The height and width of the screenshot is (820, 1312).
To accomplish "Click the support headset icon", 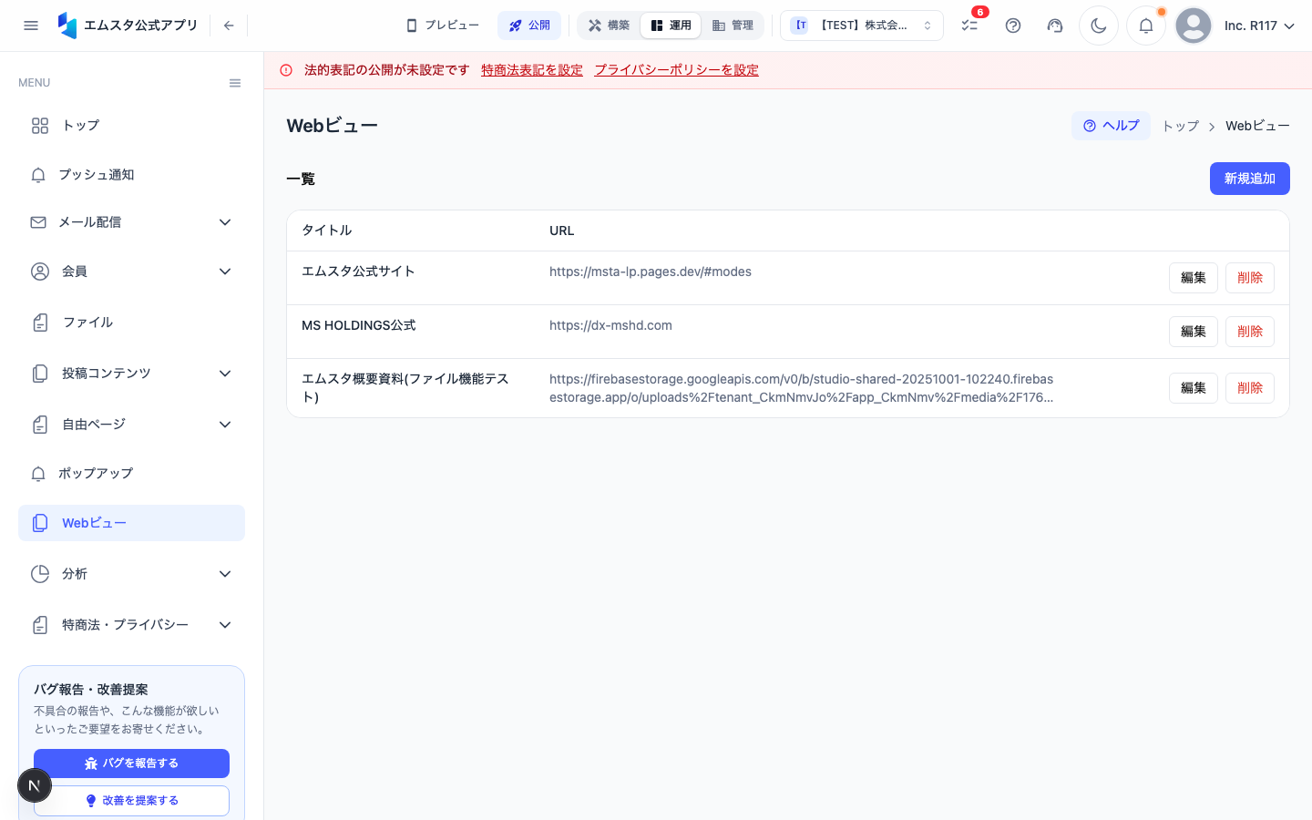I will [x=1055, y=26].
